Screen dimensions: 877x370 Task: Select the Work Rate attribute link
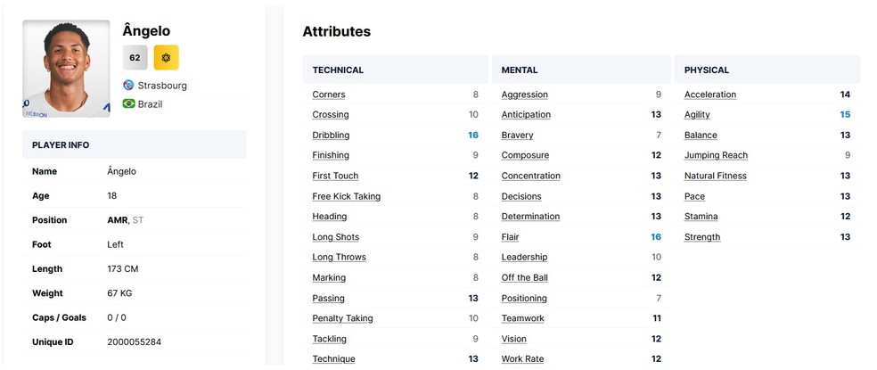coord(522,359)
